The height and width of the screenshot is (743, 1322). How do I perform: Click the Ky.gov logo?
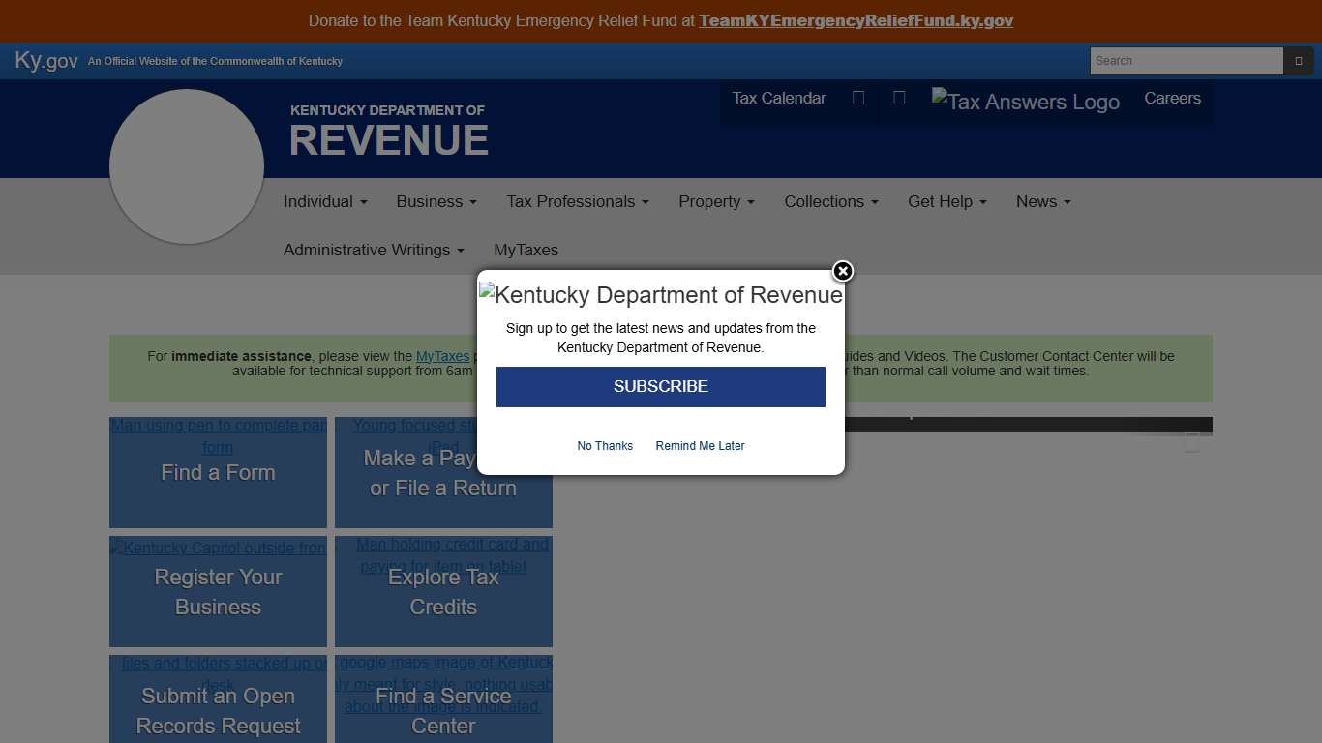point(45,60)
